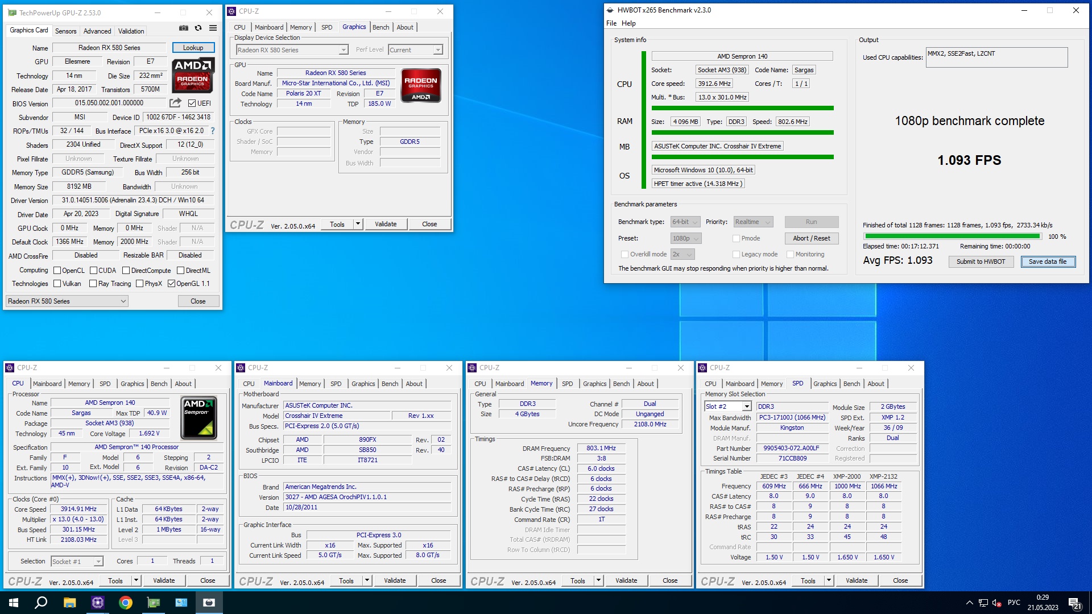Viewport: 1092px width, 614px height.
Task: Click GPU-Z screenshot camera icon
Action: 183,28
